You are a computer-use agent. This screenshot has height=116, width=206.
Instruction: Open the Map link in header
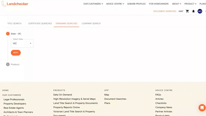(x=181, y=11)
